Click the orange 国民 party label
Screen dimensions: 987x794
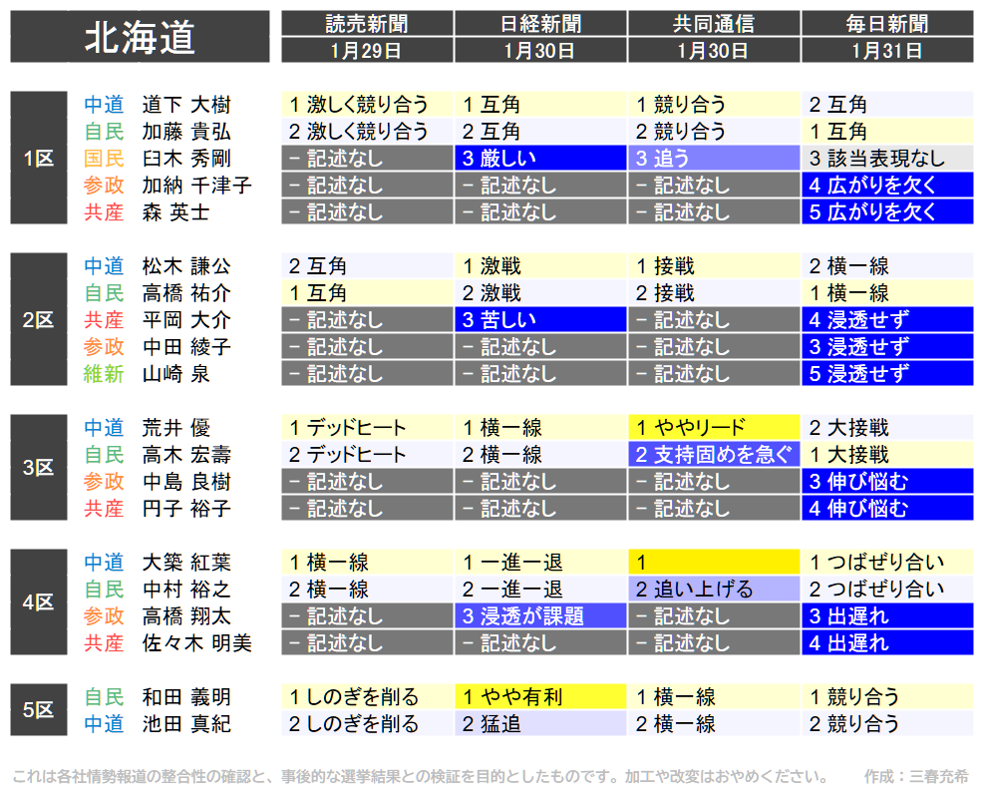point(104,158)
